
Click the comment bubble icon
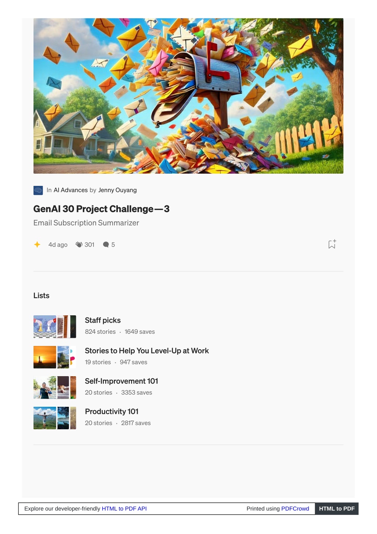point(106,245)
